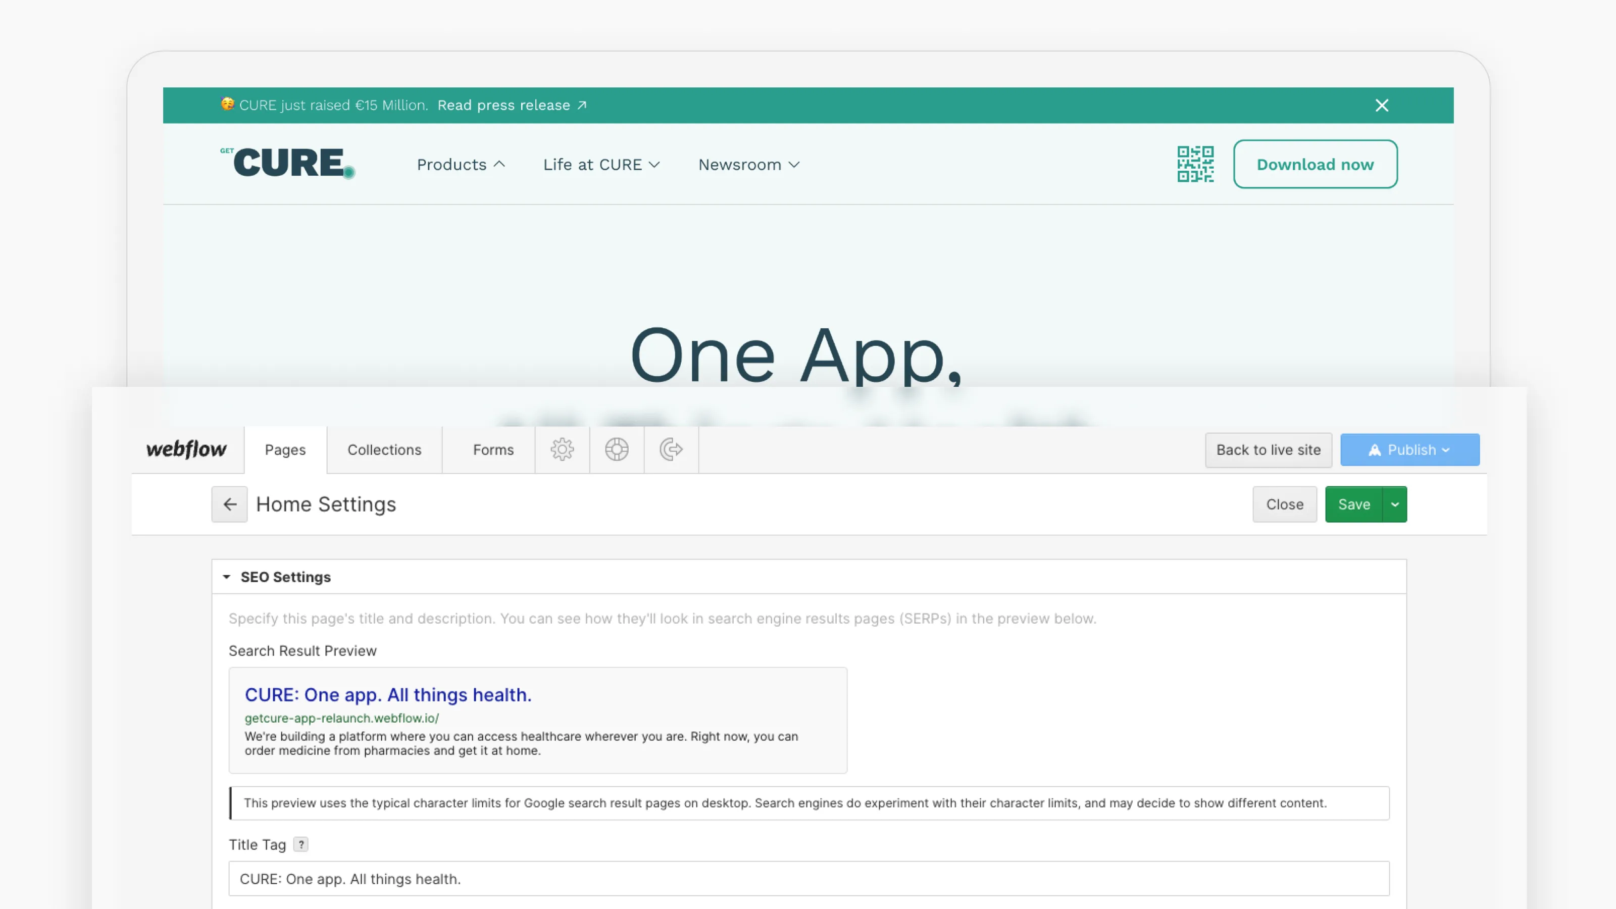This screenshot has width=1616, height=909.
Task: Expand the Life at CURE menu
Action: tap(601, 164)
